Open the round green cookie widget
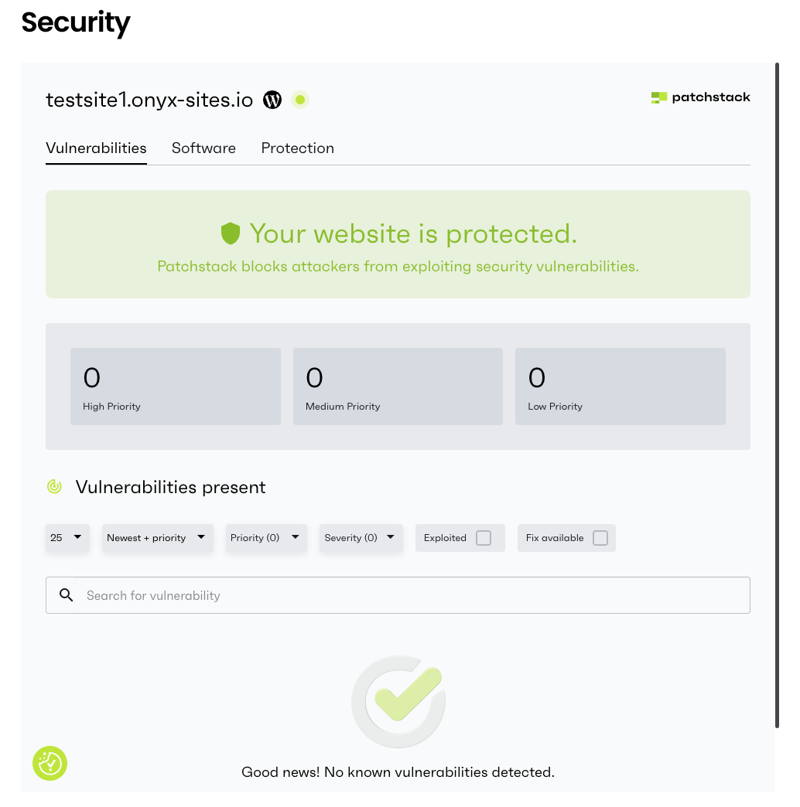The width and height of the screenshot is (800, 807). [50, 764]
